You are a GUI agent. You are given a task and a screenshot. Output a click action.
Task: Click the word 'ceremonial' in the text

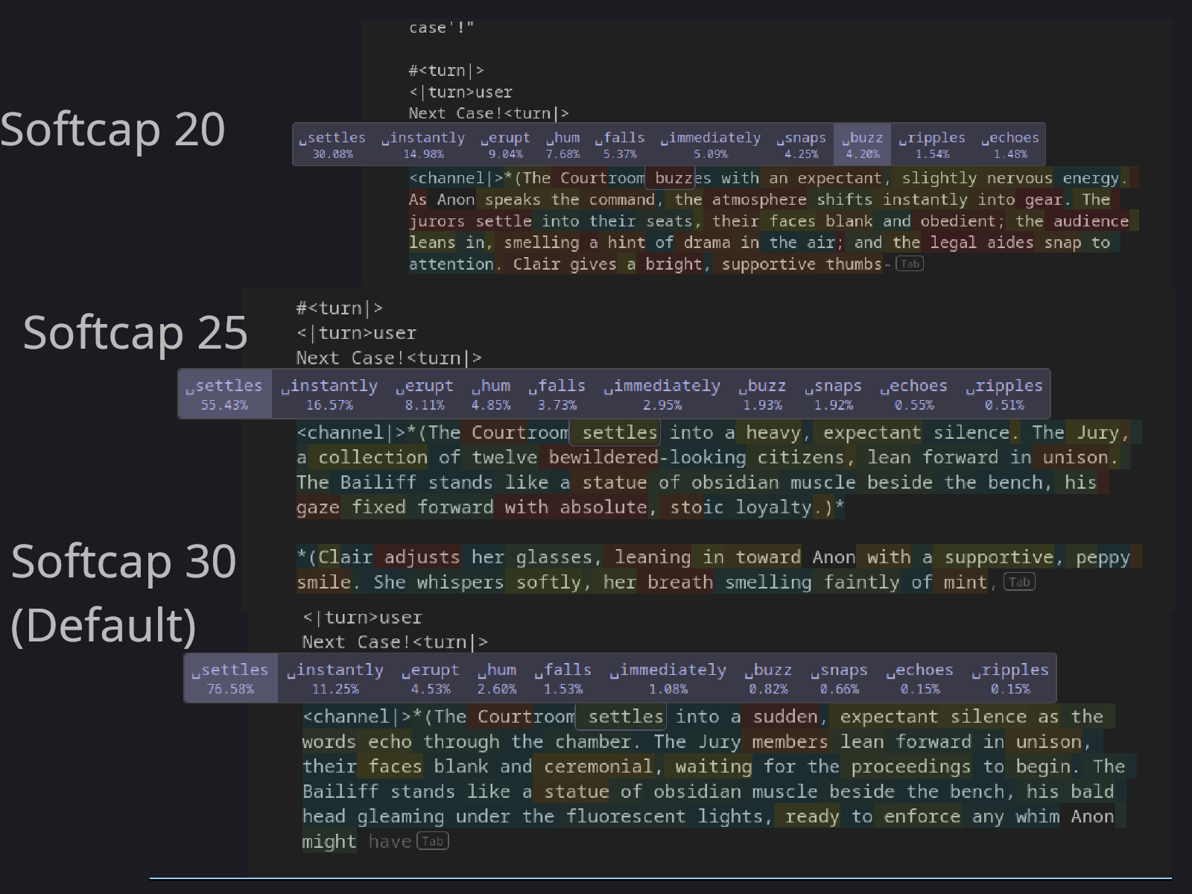click(x=598, y=767)
